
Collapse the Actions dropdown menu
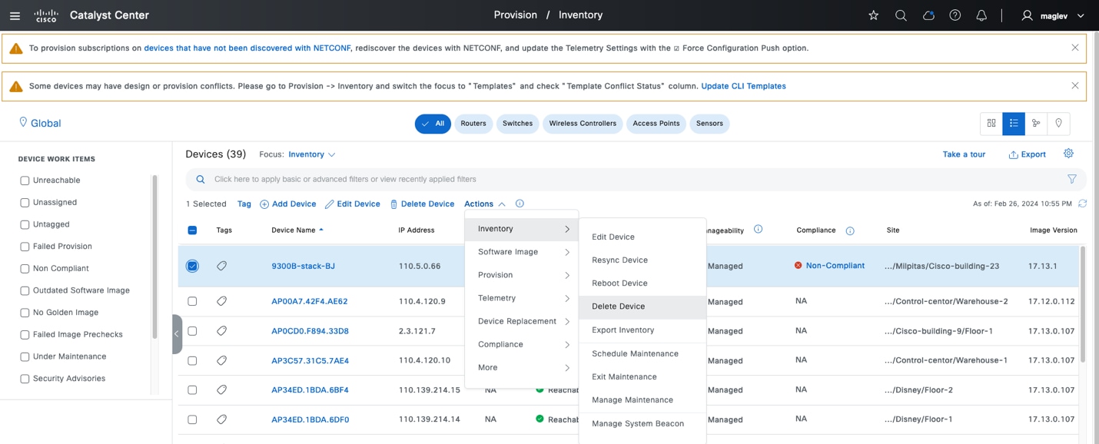point(484,204)
